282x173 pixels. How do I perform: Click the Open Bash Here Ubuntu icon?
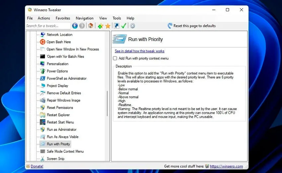[x=42, y=42]
